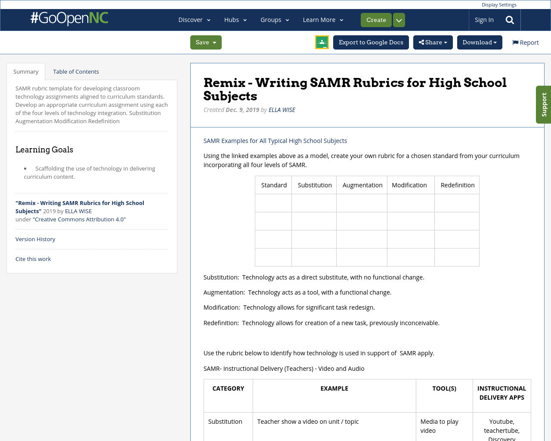Expand the Save button dropdown
Viewport: 551px width, 441px height.
tap(206, 43)
